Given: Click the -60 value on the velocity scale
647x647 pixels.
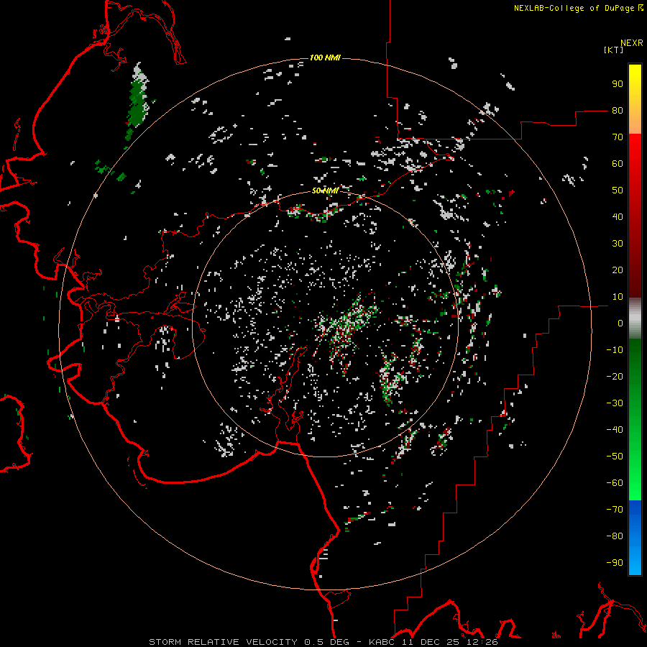Looking at the screenshot, I should [615, 483].
